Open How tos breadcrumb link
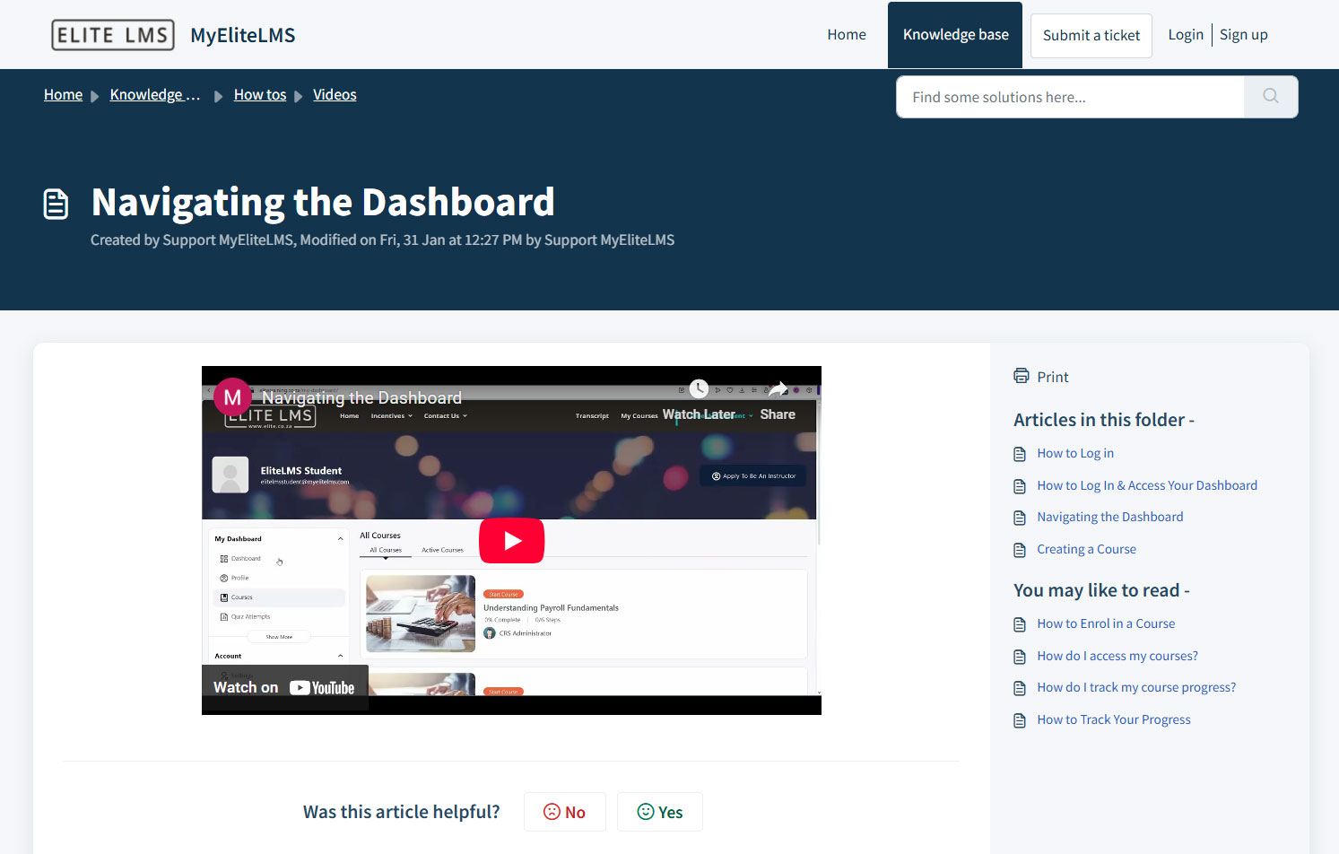The height and width of the screenshot is (854, 1339). pyautogui.click(x=260, y=95)
